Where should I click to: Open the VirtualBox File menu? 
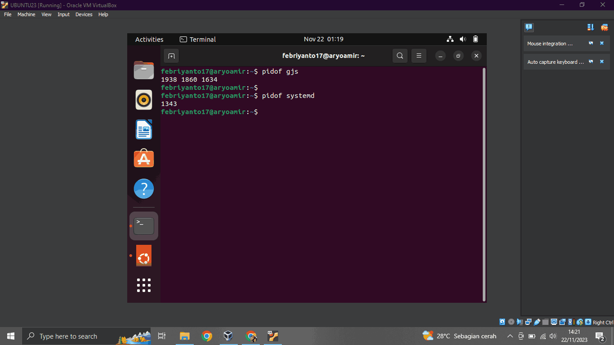pyautogui.click(x=8, y=14)
